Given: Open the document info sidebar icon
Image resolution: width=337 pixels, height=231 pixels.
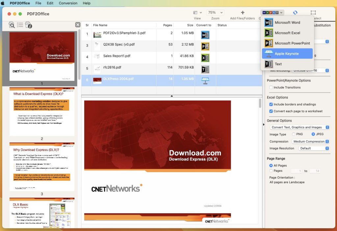Looking at the screenshot, I should click(29, 25).
